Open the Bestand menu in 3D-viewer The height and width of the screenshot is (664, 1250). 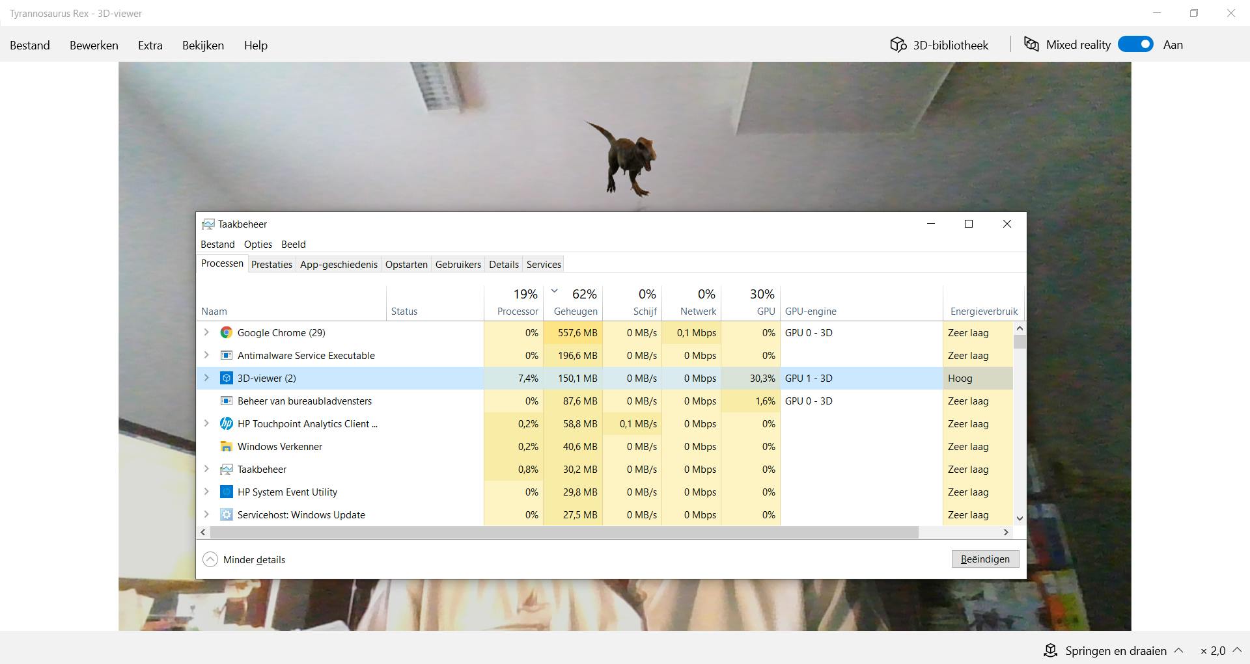point(30,45)
